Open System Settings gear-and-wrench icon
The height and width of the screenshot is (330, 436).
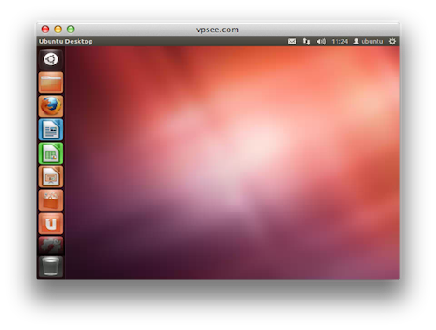pyautogui.click(x=51, y=246)
